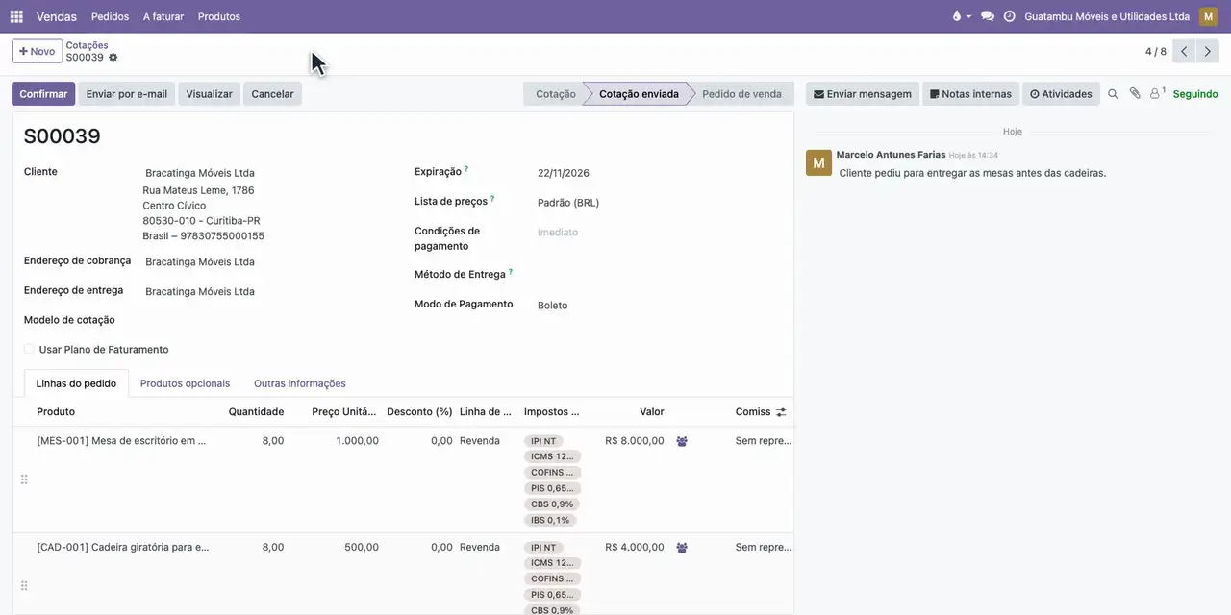Click Atividades button
The width and height of the screenshot is (1231, 615).
1061,94
